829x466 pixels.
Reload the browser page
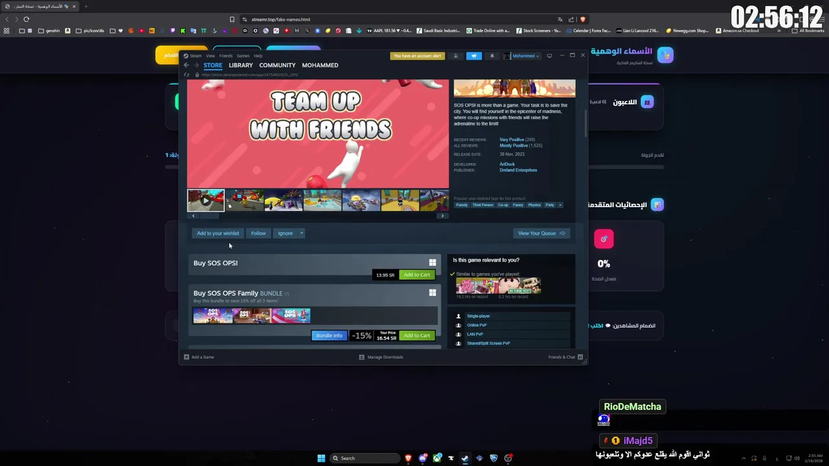pyautogui.click(x=27, y=19)
